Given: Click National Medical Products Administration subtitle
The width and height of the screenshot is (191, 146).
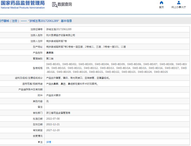Looking at the screenshot, I should pyautogui.click(x=23, y=8).
